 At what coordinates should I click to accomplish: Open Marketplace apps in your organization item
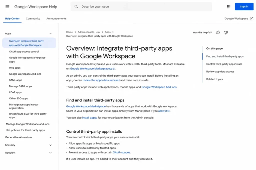click(24, 106)
